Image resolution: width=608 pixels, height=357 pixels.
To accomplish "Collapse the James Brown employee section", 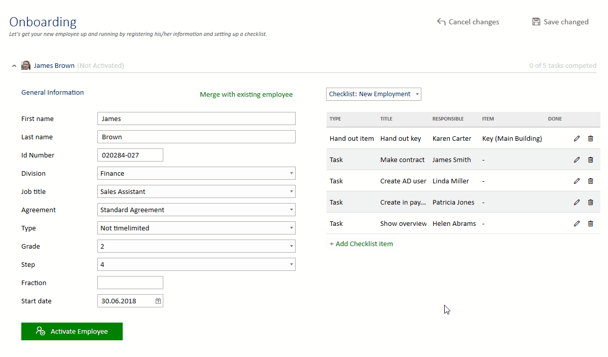I will [x=14, y=66].
